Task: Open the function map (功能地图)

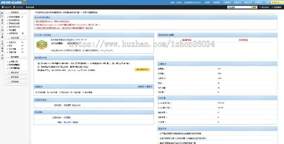Action: click(18, 7)
